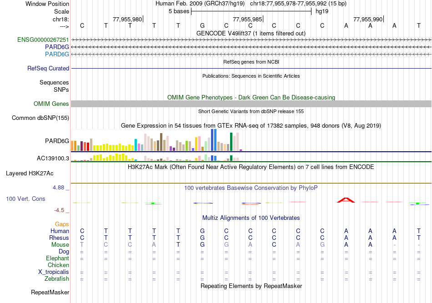Select the RepeatMasker track label
Image resolution: width=432 pixels, height=303 pixels.
pos(50,292)
